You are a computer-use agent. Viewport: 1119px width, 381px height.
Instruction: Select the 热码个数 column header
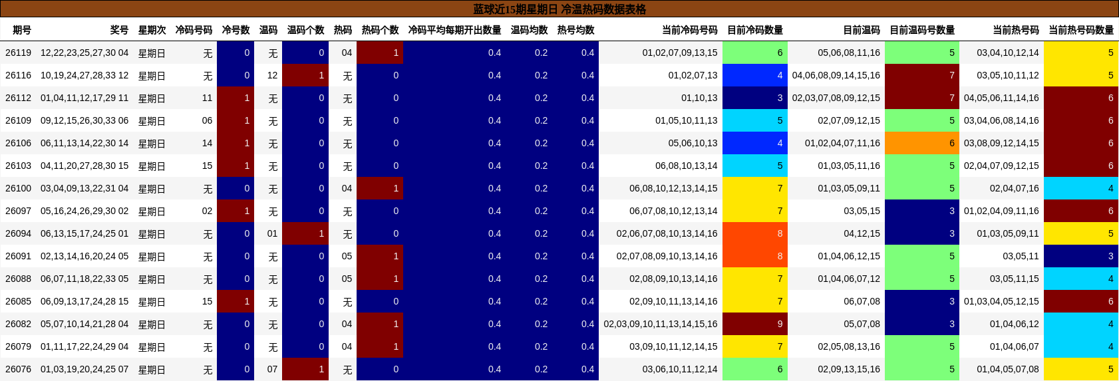pos(380,30)
